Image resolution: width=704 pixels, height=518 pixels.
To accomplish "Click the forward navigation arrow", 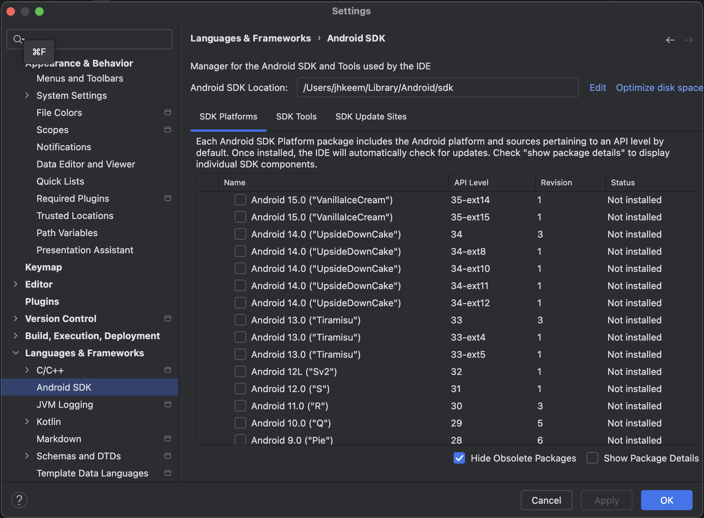I will click(689, 40).
